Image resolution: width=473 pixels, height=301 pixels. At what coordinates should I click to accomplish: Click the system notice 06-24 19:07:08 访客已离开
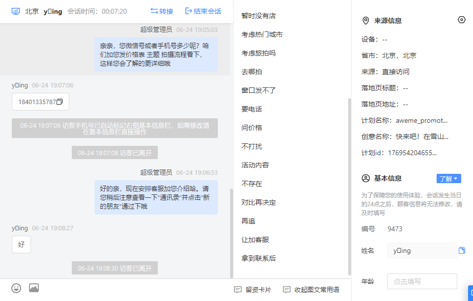(x=115, y=153)
